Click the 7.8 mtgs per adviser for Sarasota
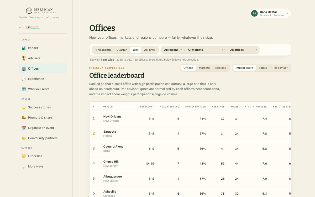The width and height of the screenshot is (315, 197). tap(265, 134)
